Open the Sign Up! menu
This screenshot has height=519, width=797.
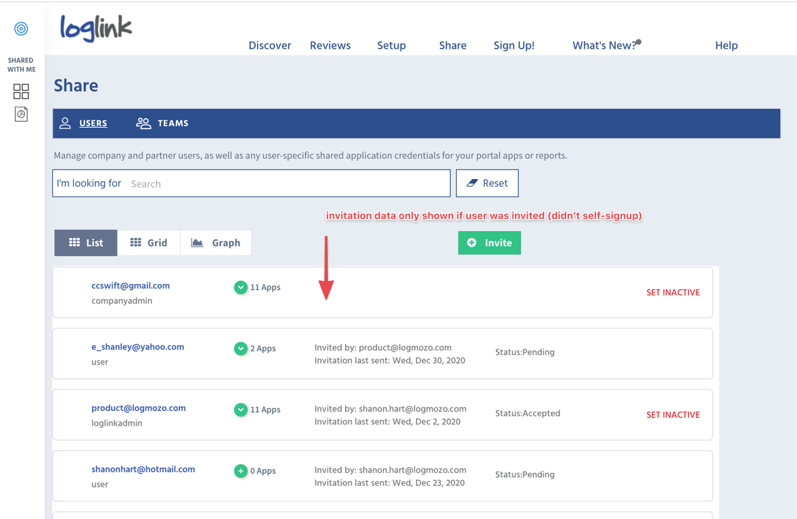[x=514, y=45]
